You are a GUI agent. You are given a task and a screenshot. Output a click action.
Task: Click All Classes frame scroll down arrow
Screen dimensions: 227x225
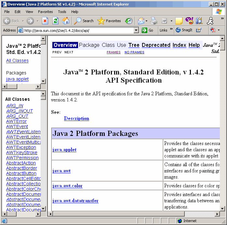pos(43,208)
